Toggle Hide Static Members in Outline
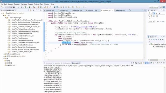This screenshot has width=166, height=93. [158, 40]
